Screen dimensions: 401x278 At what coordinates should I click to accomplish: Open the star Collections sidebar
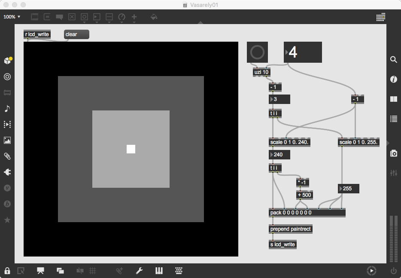click(7, 220)
